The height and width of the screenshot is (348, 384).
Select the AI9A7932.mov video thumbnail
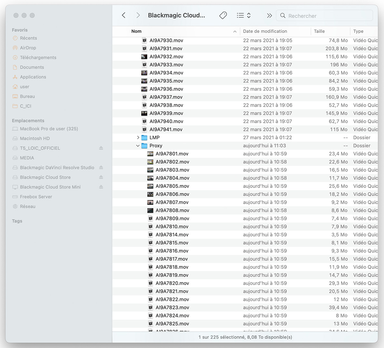point(144,57)
